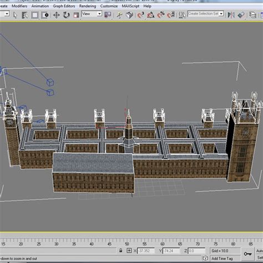Open Edit Named Selection Sets

(182, 15)
